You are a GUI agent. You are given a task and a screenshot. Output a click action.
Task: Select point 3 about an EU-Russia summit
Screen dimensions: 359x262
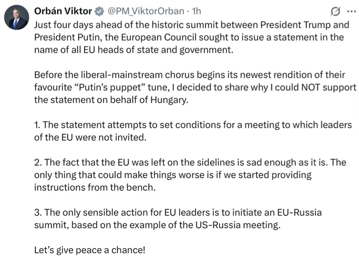click(178, 219)
